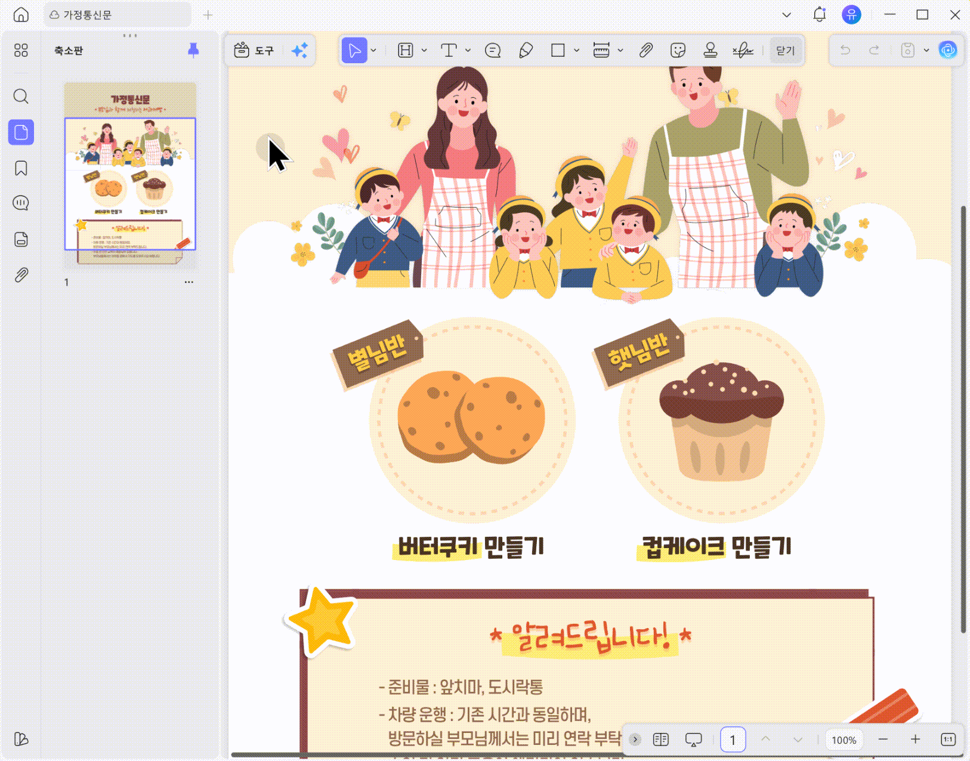Attach a file with paperclip tool
This screenshot has height=761, width=970.
[645, 50]
